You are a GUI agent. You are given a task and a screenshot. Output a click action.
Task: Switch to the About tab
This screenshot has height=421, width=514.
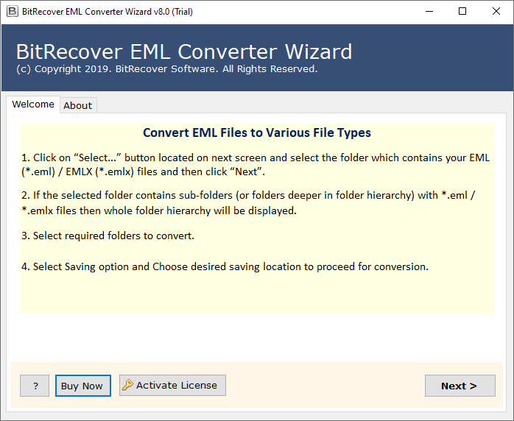click(x=78, y=105)
